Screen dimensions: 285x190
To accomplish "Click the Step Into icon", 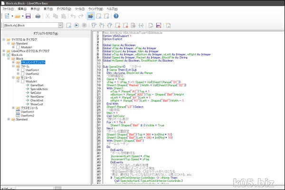I will pos(102,26).
